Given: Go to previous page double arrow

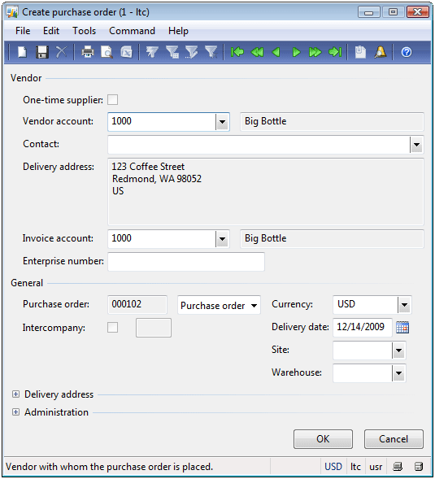Looking at the screenshot, I should (257, 52).
